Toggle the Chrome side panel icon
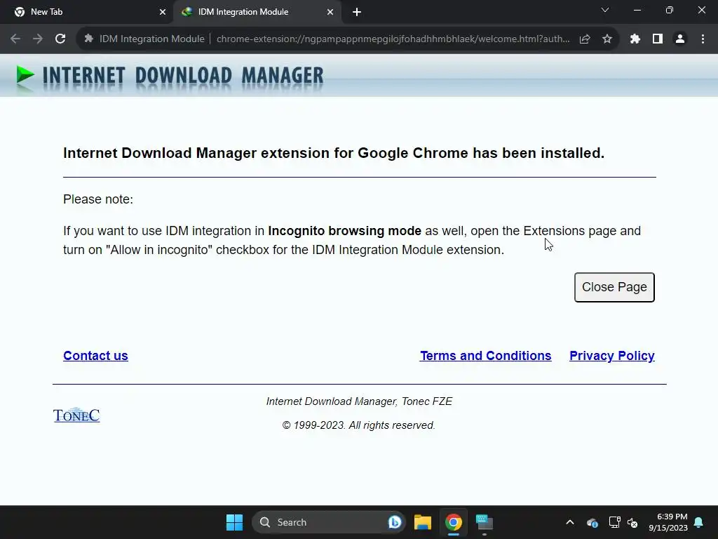The image size is (718, 539). [658, 39]
